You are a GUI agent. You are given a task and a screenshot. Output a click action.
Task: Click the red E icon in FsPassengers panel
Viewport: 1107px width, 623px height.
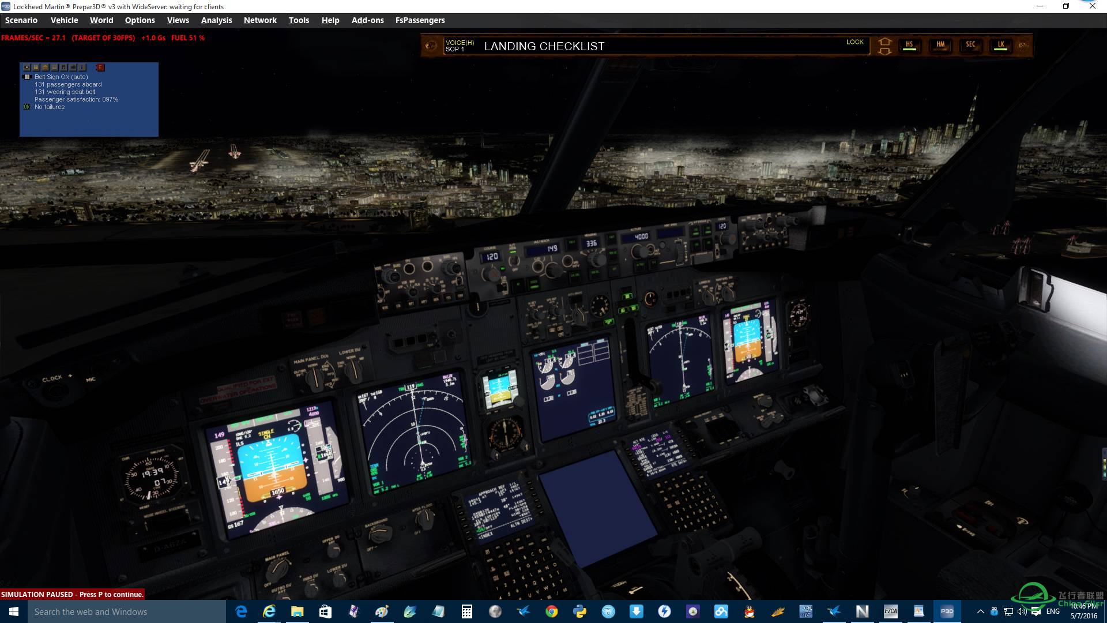(x=100, y=67)
